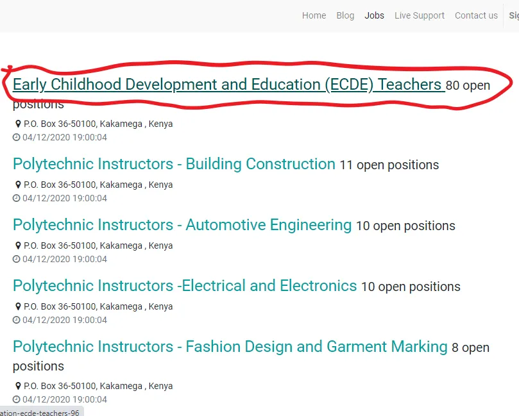Click the clock icon under Electrical and Electronics job
519x416 pixels.
(x=17, y=320)
